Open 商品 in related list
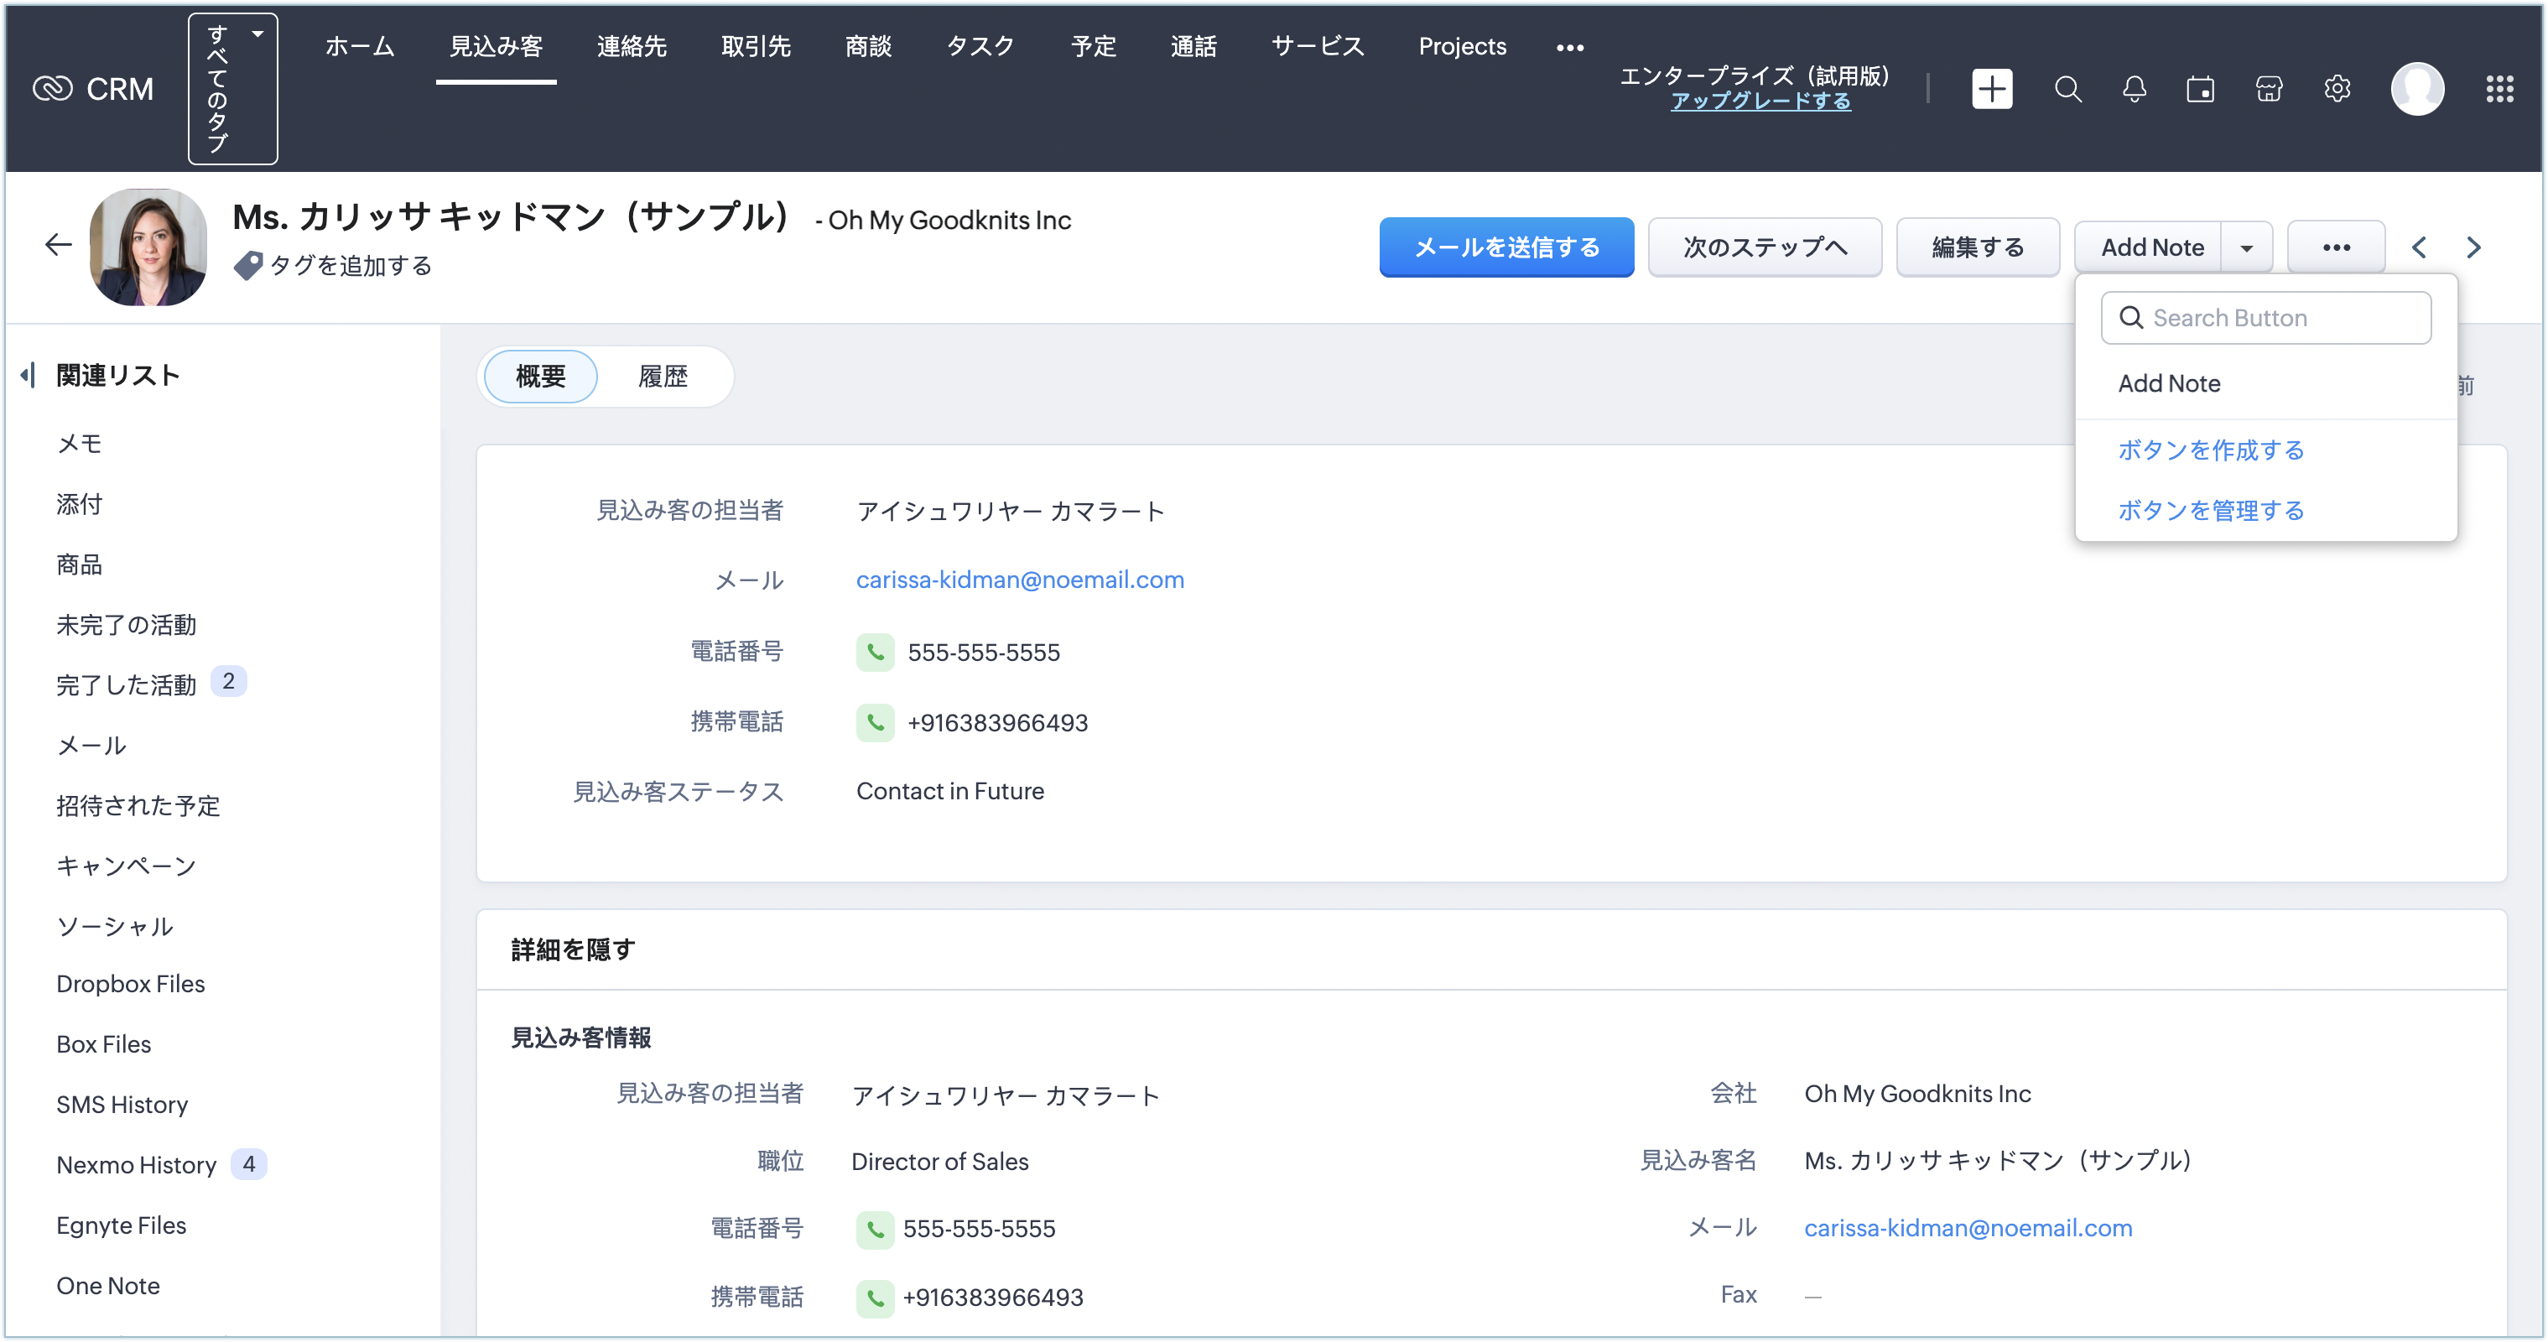Screen dimensions: 2548x1342 79,564
